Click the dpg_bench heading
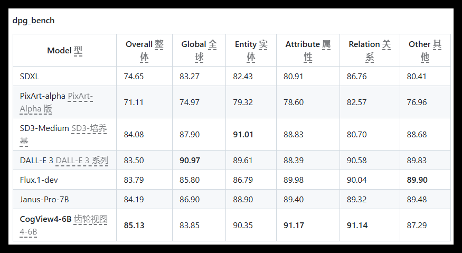This screenshot has width=462, height=253. (x=33, y=21)
